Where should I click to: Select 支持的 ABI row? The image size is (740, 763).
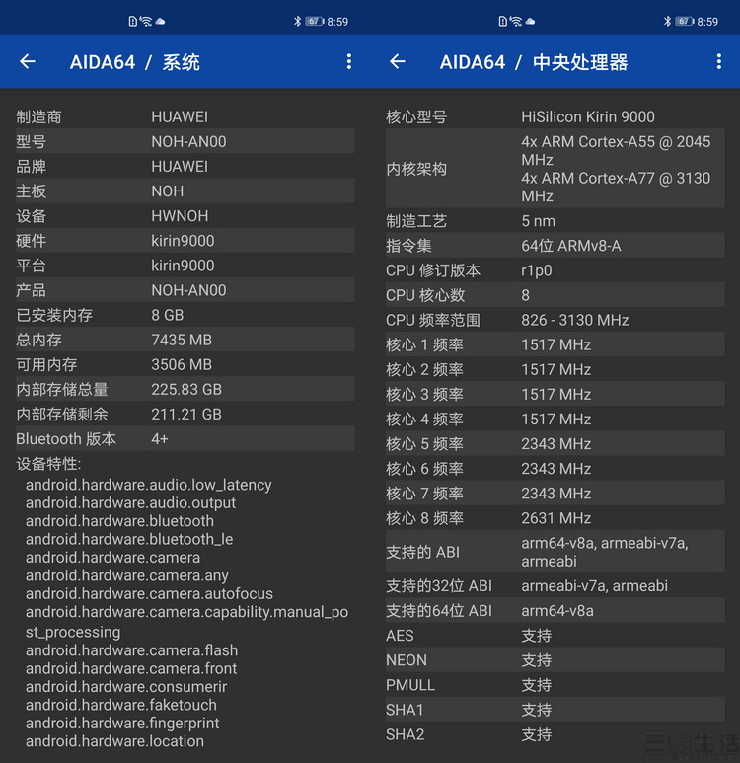tap(555, 553)
